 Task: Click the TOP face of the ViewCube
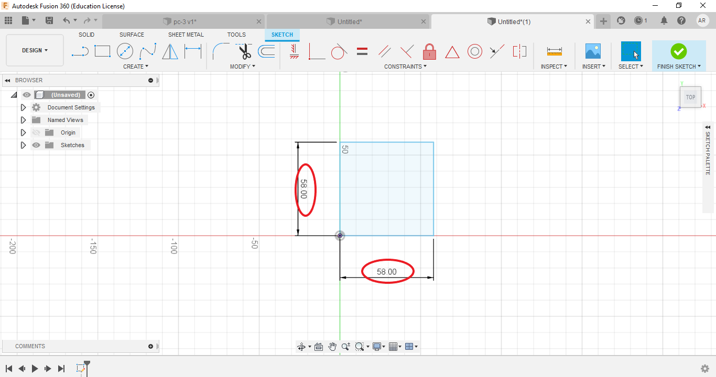coord(691,97)
